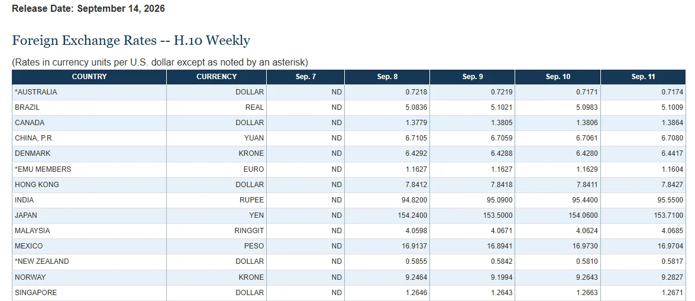
Task: Click Norway's Sep. 11 rate 9.2827
Action: click(x=643, y=277)
